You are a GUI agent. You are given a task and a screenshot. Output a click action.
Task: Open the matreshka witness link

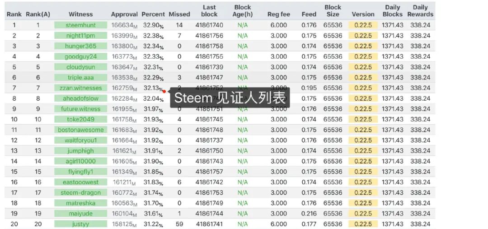pos(80,203)
